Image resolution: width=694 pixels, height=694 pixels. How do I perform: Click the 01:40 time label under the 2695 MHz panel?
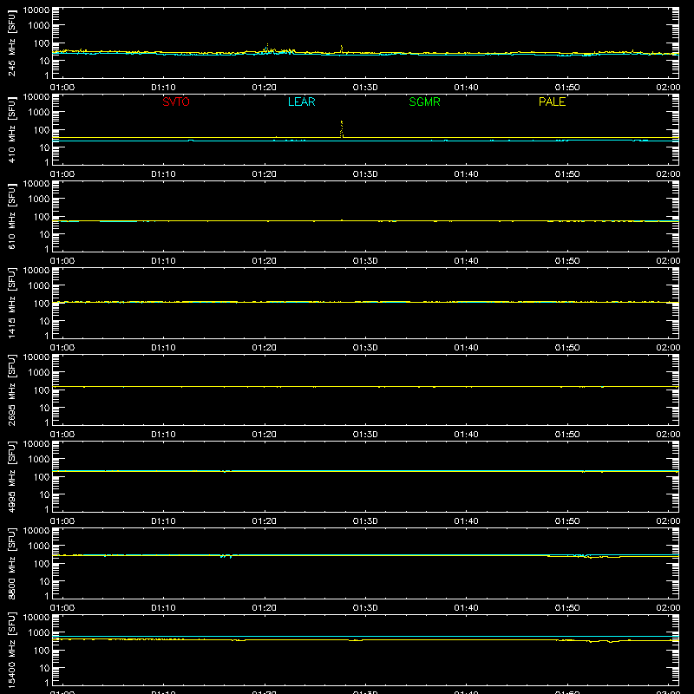tap(466, 435)
